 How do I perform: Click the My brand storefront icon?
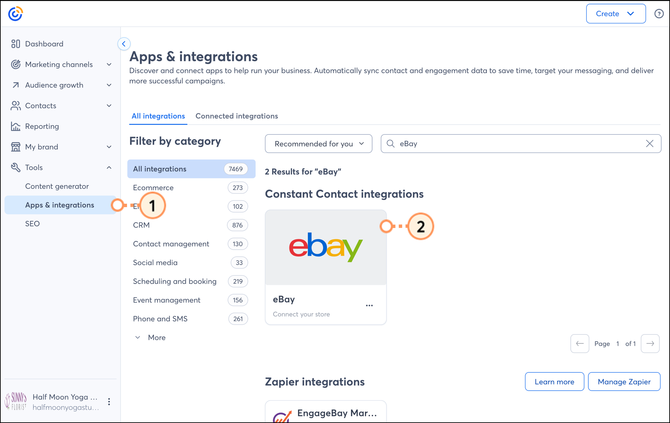point(16,147)
